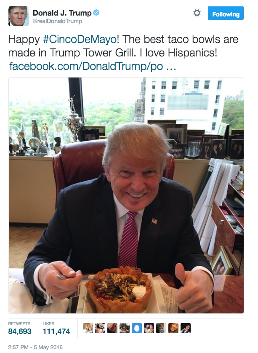Select the sixth liker avatar

[x=149, y=328]
